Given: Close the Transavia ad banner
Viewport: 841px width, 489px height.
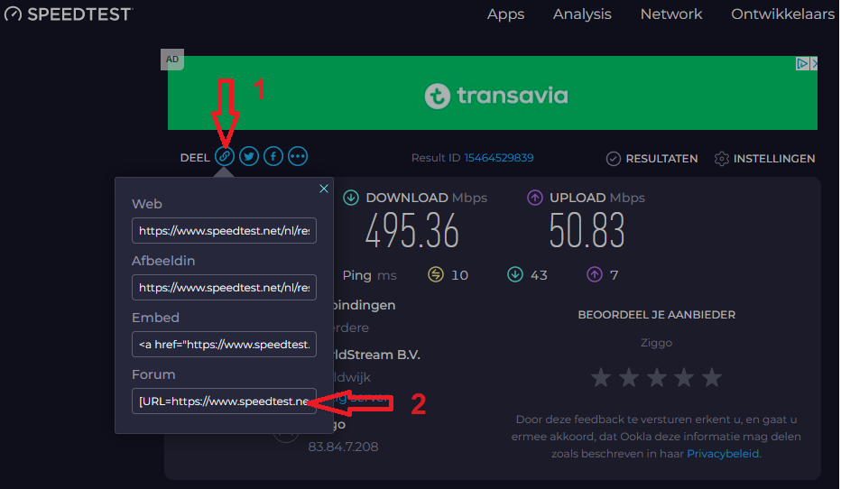Looking at the screenshot, I should (814, 64).
